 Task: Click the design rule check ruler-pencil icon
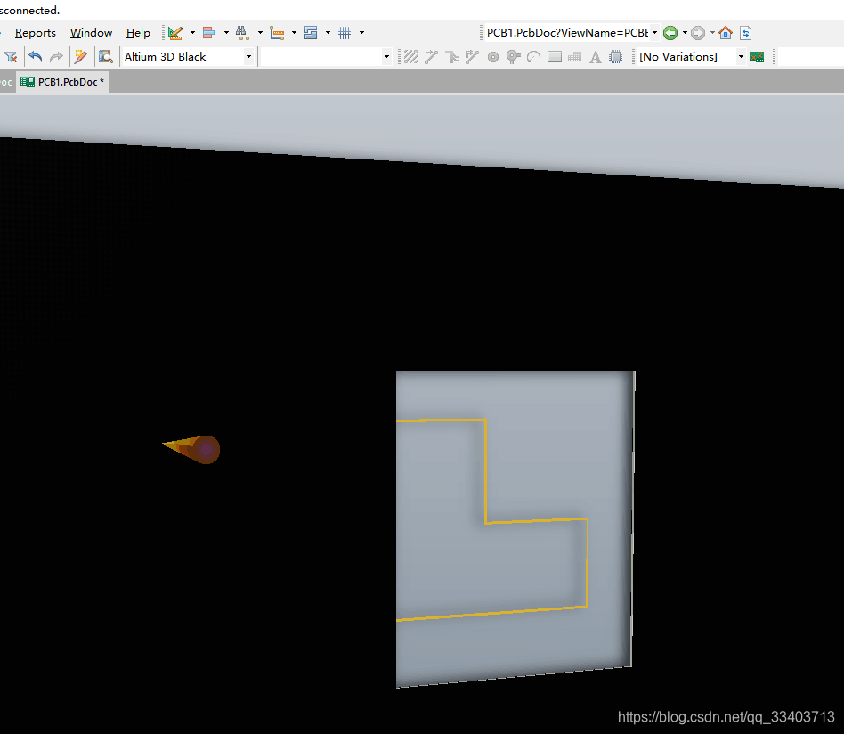(x=175, y=33)
